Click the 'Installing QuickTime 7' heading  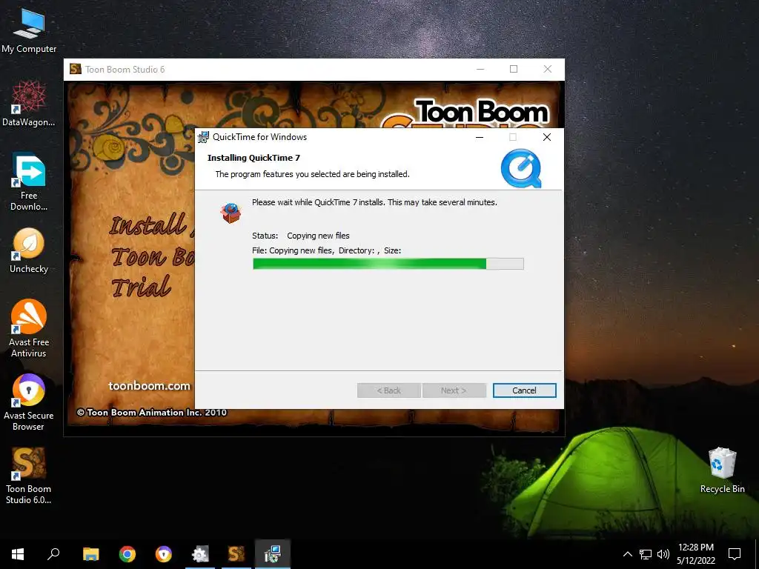point(253,158)
